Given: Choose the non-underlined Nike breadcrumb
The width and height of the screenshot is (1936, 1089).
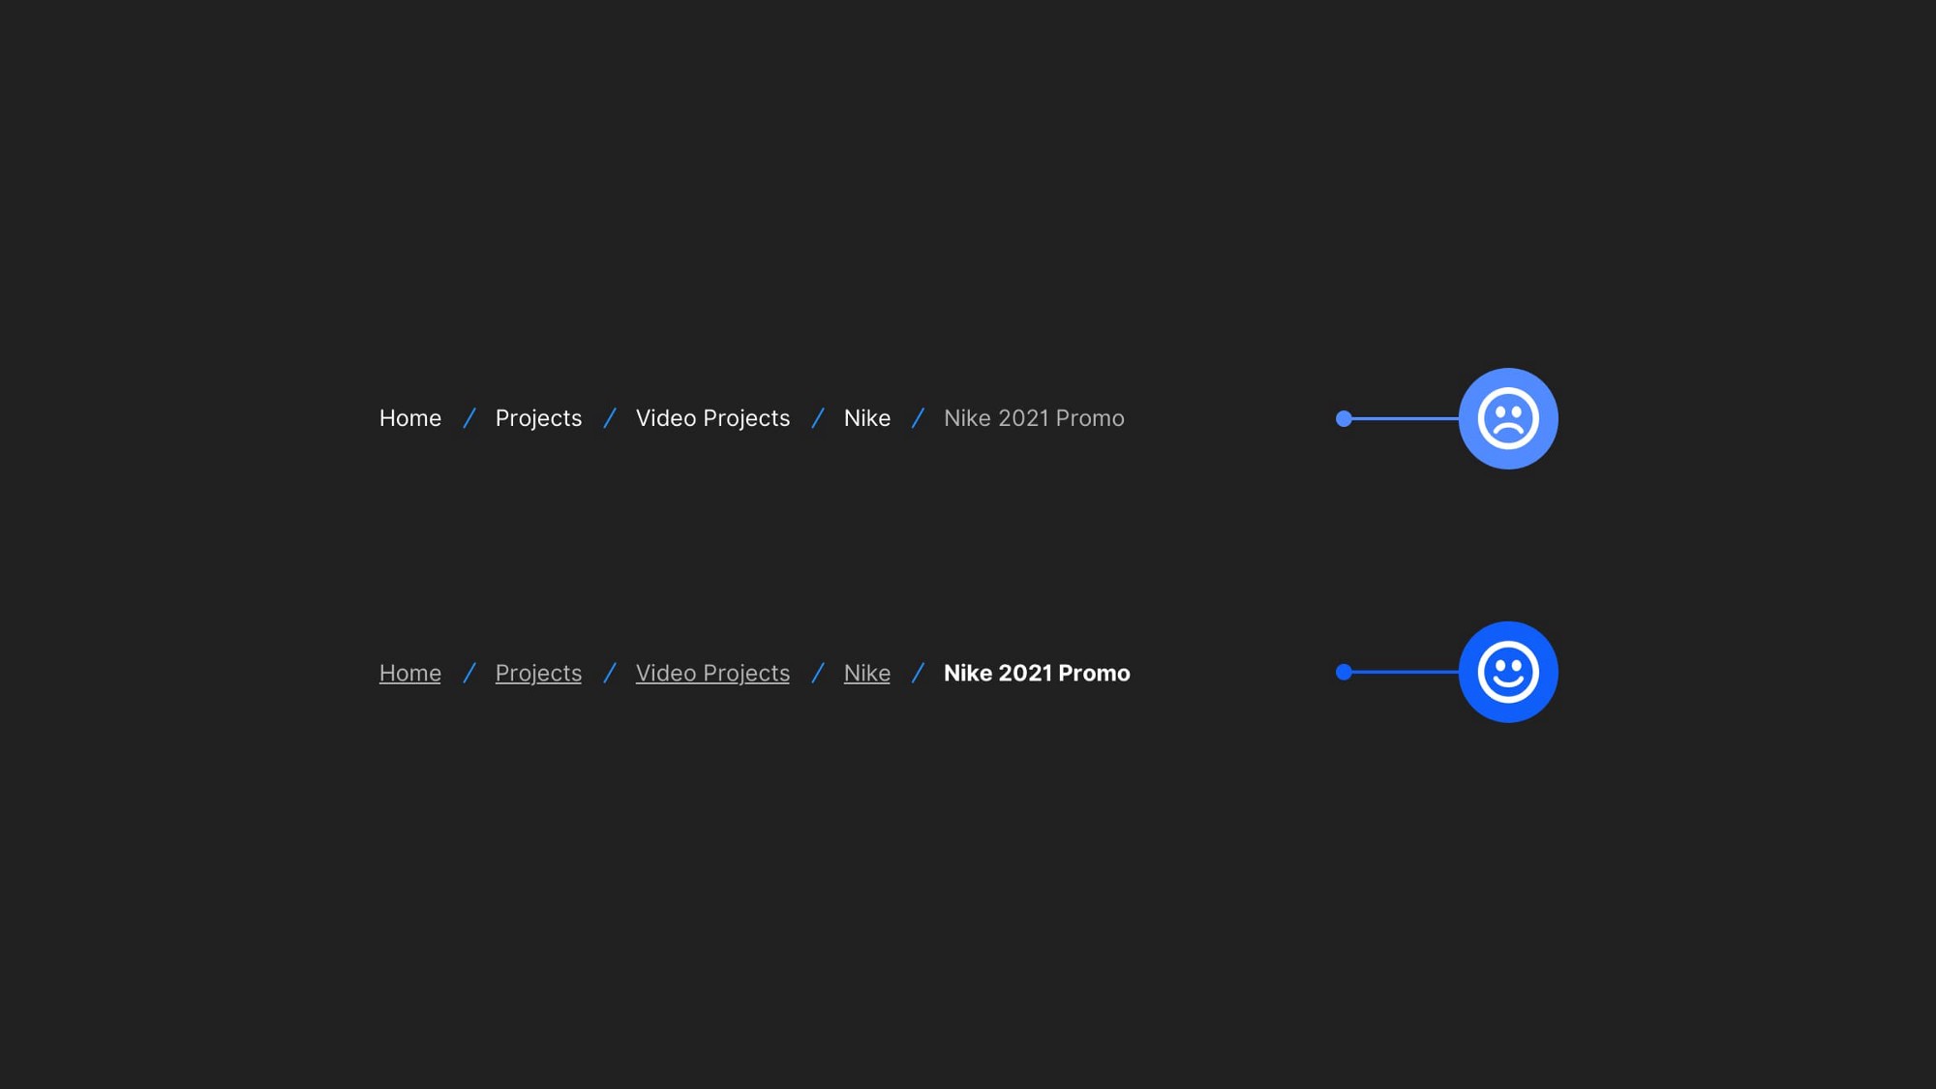Looking at the screenshot, I should point(866,418).
